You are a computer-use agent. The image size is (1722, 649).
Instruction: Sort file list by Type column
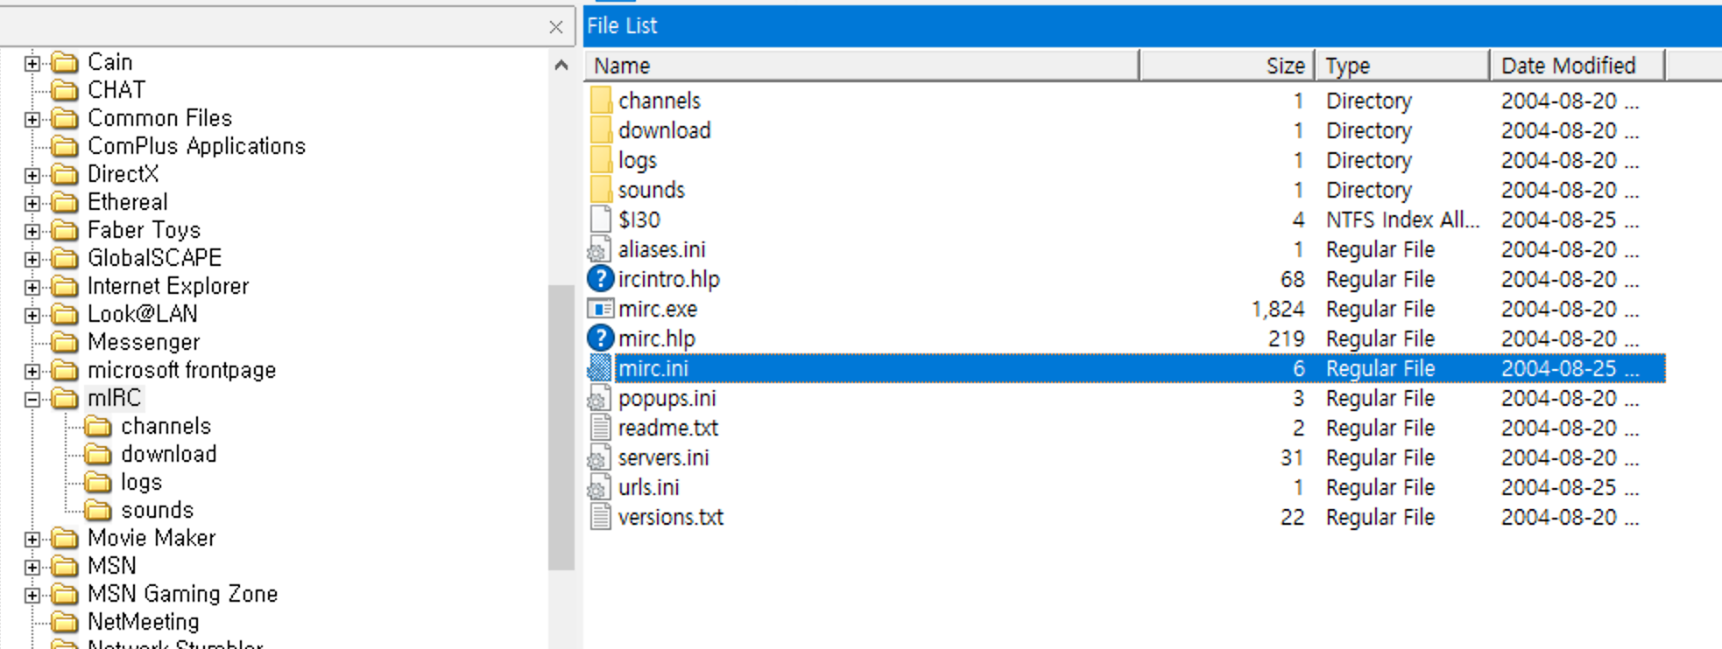coord(1402,66)
